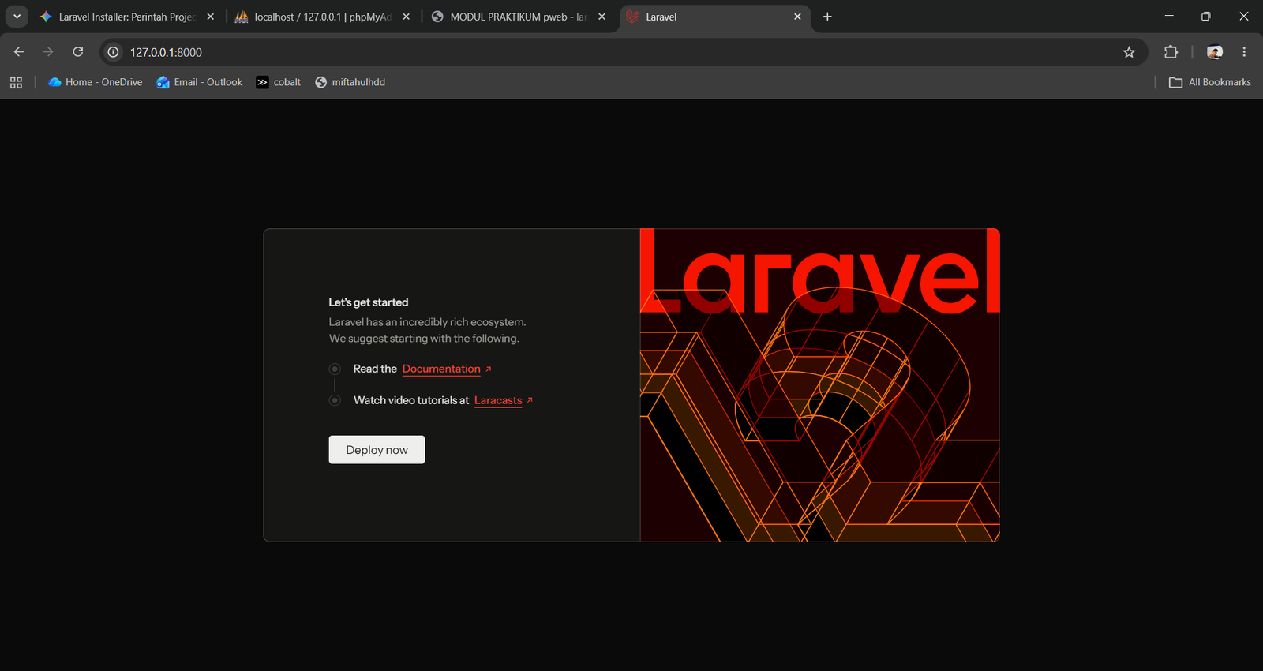The image size is (1263, 671).
Task: Select the active Laravel tab
Action: click(x=715, y=17)
